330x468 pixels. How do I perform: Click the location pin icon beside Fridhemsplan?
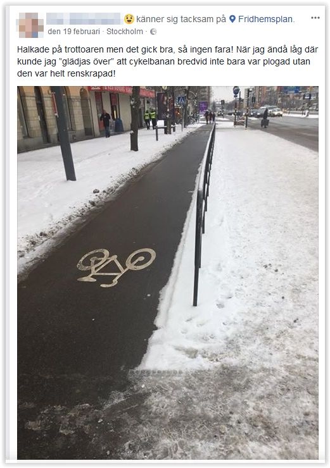click(x=232, y=19)
